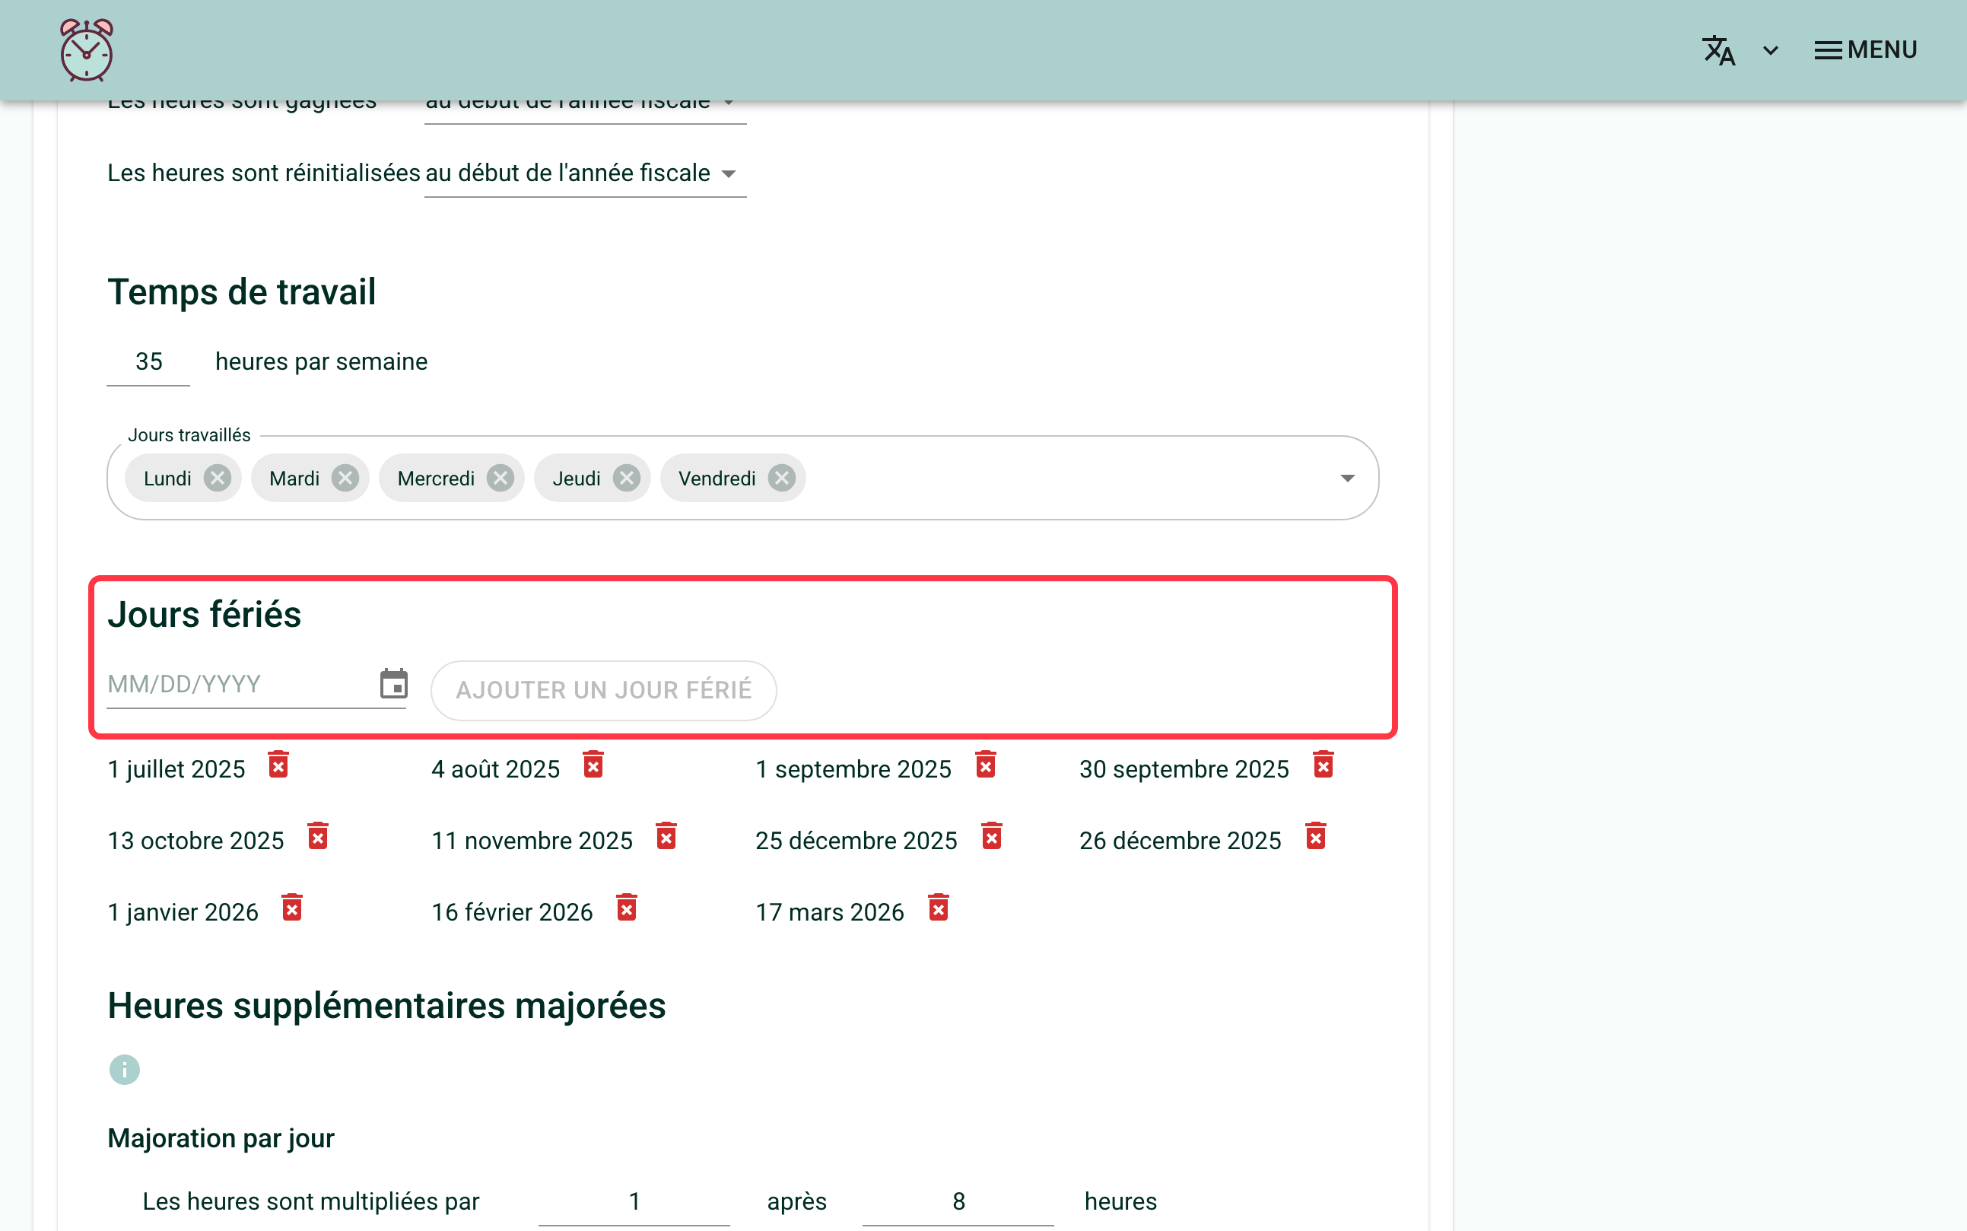Open the 'Les heures sont réinitialisées' dropdown
This screenshot has height=1231, width=1967.
pyautogui.click(x=585, y=173)
